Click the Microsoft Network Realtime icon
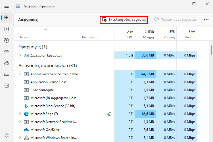This screenshot has width=213, height=142. pos(26,122)
